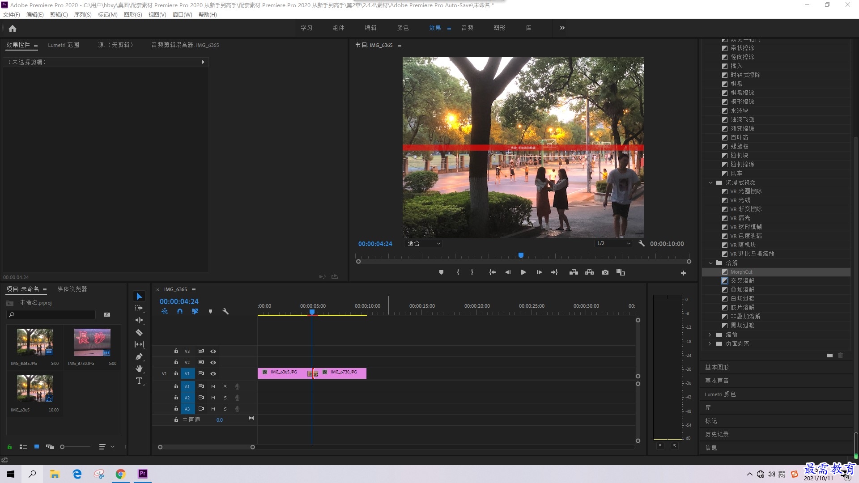The height and width of the screenshot is (483, 859).
Task: Select the IMG_6730.JPG project thumbnail
Action: coord(92,342)
